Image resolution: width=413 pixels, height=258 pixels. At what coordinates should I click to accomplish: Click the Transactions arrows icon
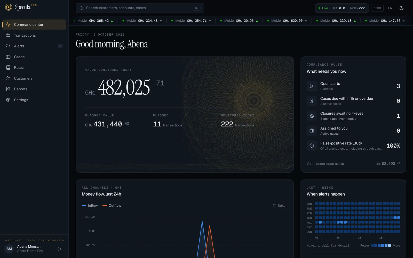click(8, 35)
